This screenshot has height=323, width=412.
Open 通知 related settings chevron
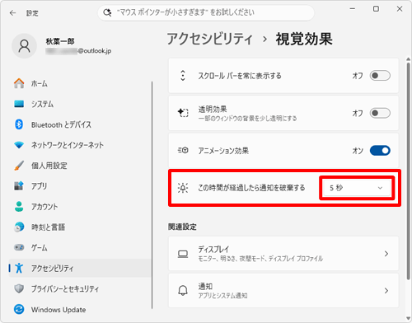pyautogui.click(x=386, y=291)
